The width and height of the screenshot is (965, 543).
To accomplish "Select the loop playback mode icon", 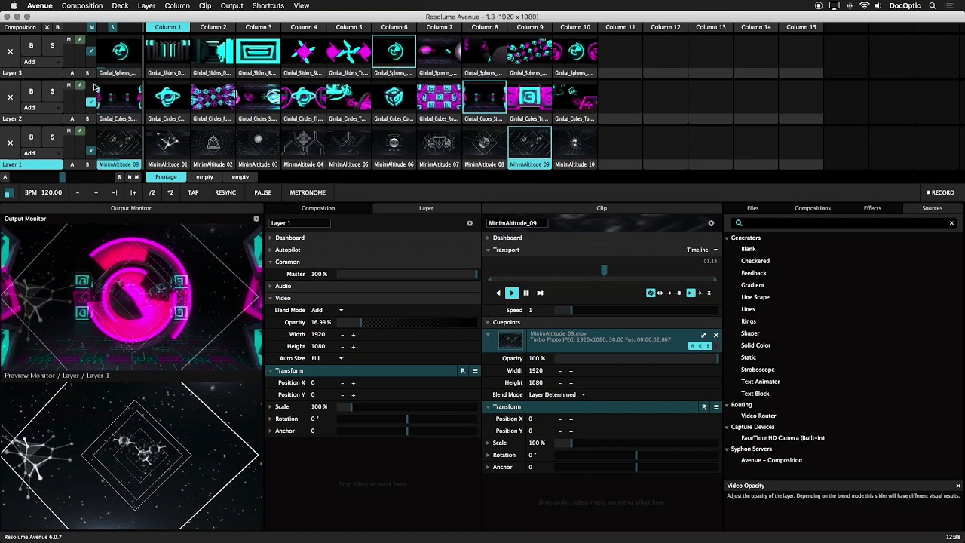I will (651, 293).
